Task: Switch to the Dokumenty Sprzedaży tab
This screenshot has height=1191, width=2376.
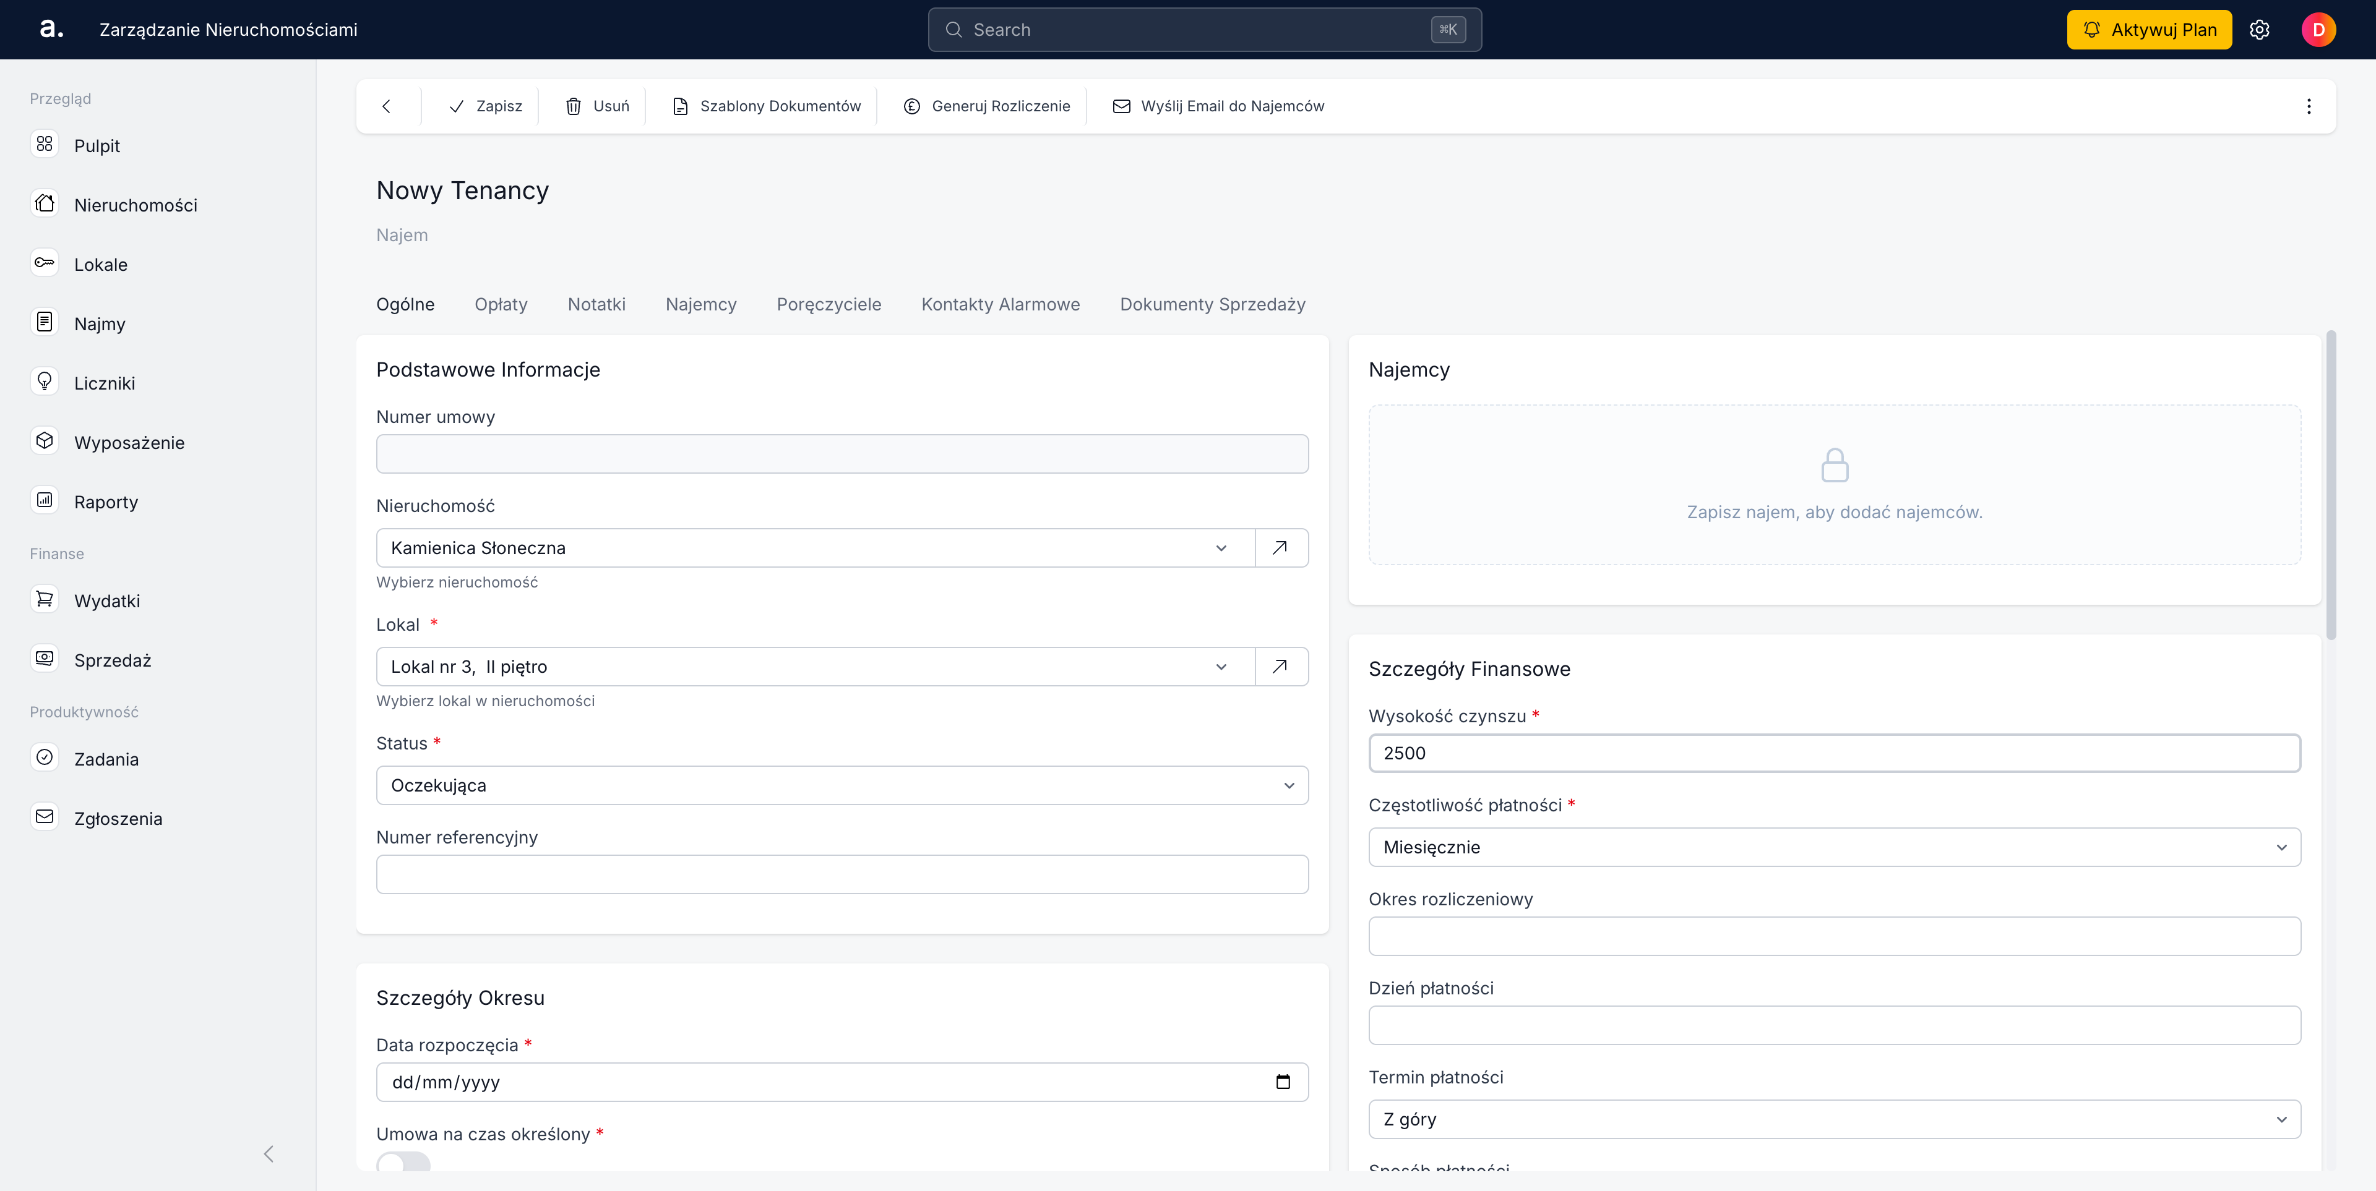Action: 1212,304
